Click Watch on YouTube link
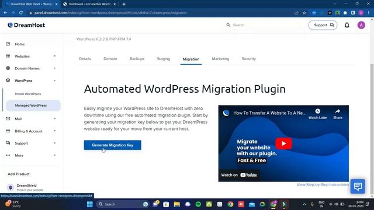Image resolution: width=374 pixels, height=210 pixels. click(239, 175)
